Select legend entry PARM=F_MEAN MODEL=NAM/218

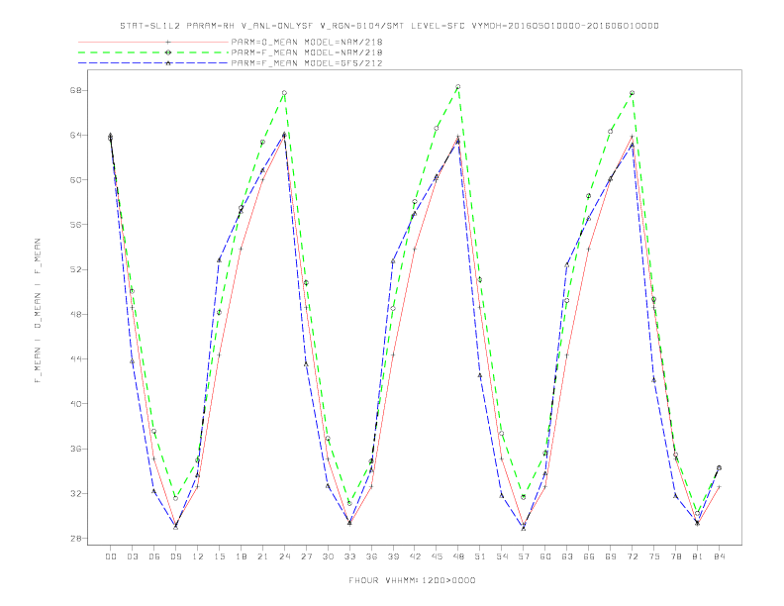click(307, 52)
